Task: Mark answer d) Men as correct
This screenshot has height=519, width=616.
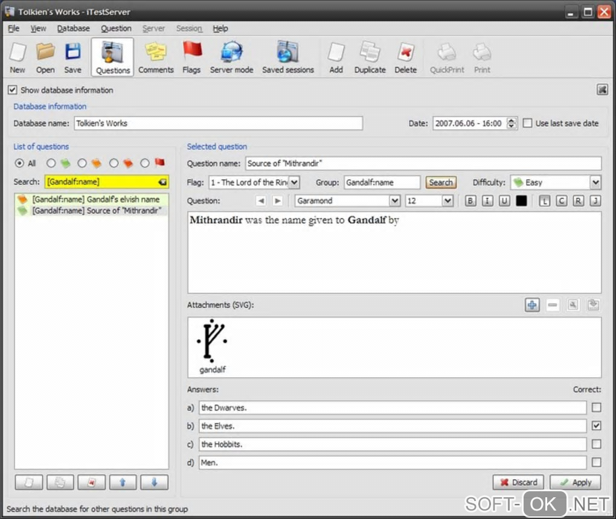Action: pyautogui.click(x=596, y=462)
